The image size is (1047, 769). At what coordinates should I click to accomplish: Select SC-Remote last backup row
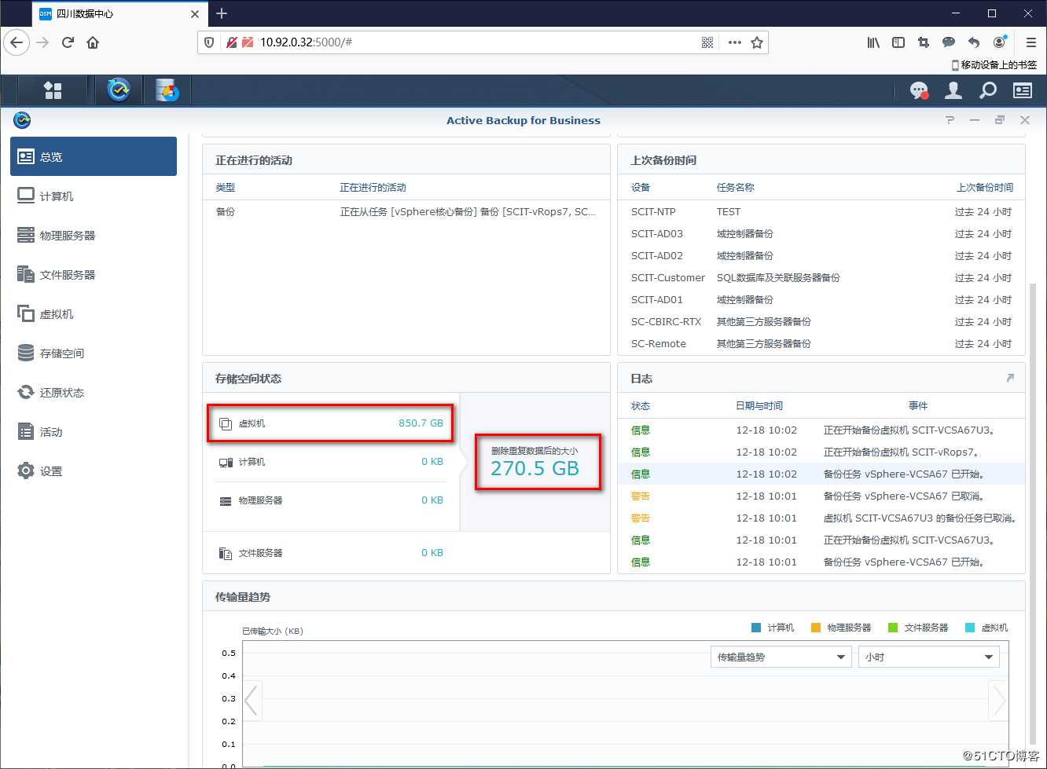(821, 343)
